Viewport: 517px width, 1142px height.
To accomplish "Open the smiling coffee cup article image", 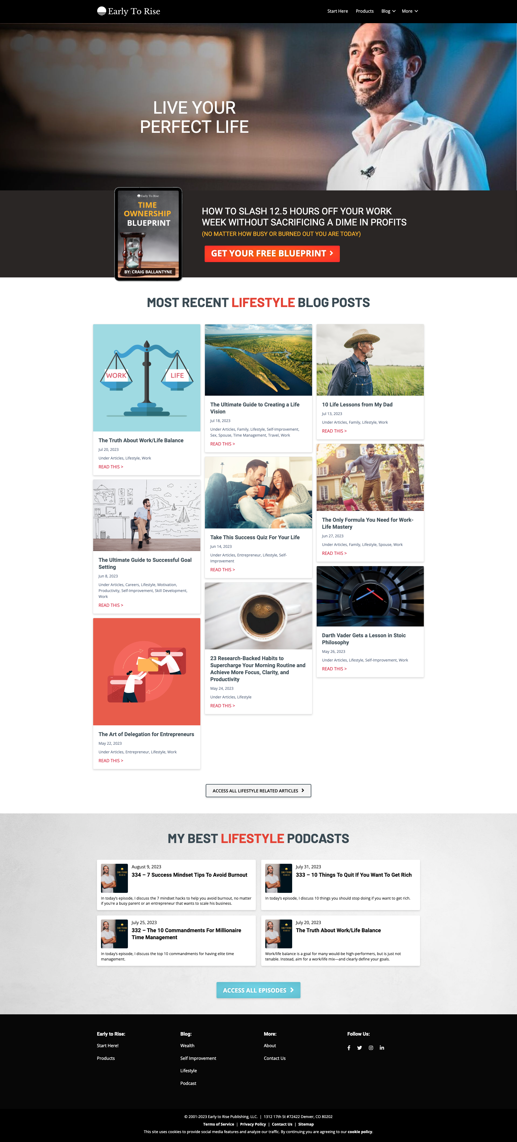I will [258, 616].
